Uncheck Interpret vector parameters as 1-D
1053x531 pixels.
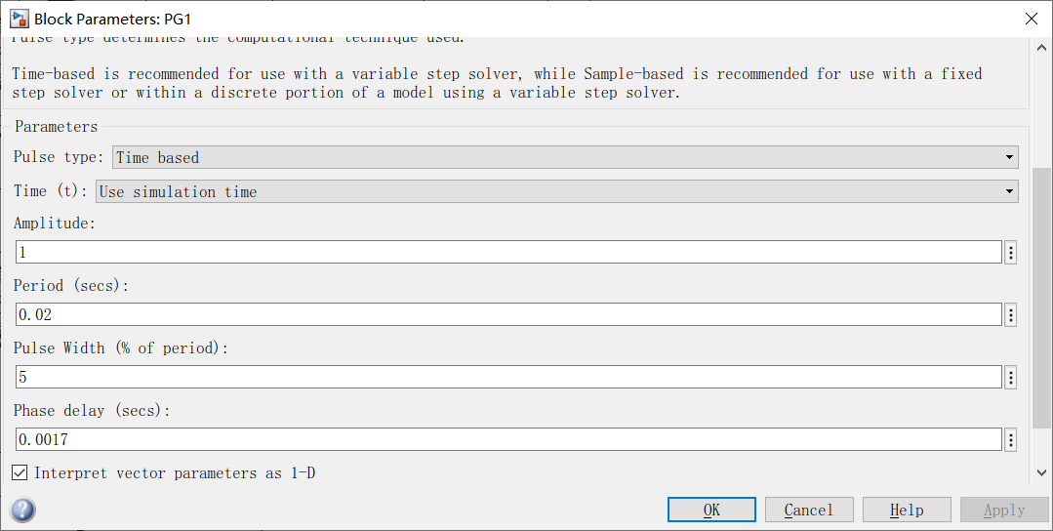pyautogui.click(x=20, y=472)
